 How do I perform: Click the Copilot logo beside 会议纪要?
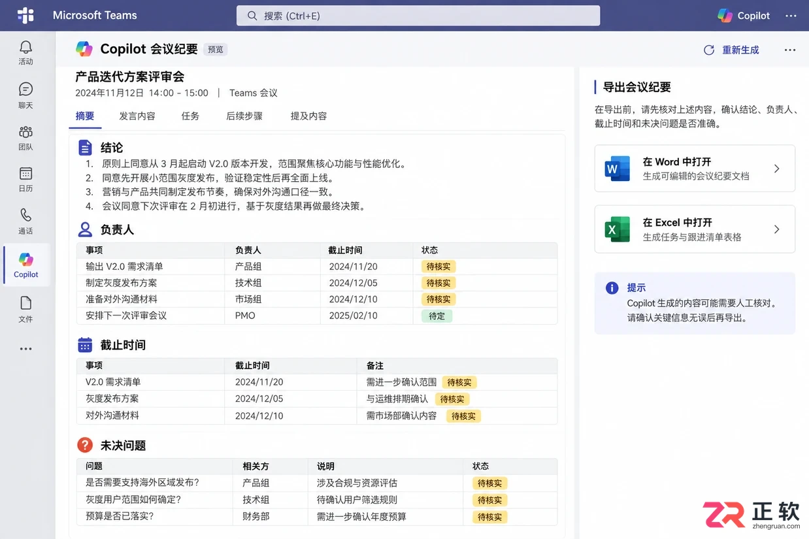84,49
